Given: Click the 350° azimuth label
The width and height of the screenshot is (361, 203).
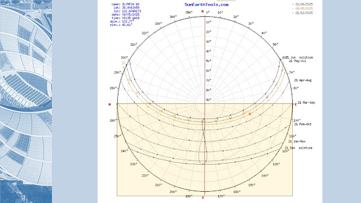Looking at the screenshot, I should [189, 12].
